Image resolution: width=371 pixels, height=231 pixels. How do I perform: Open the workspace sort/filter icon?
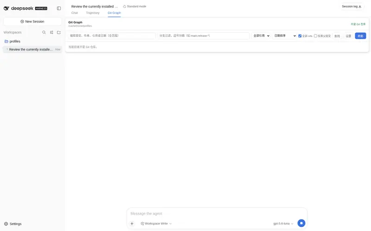pyautogui.click(x=51, y=32)
